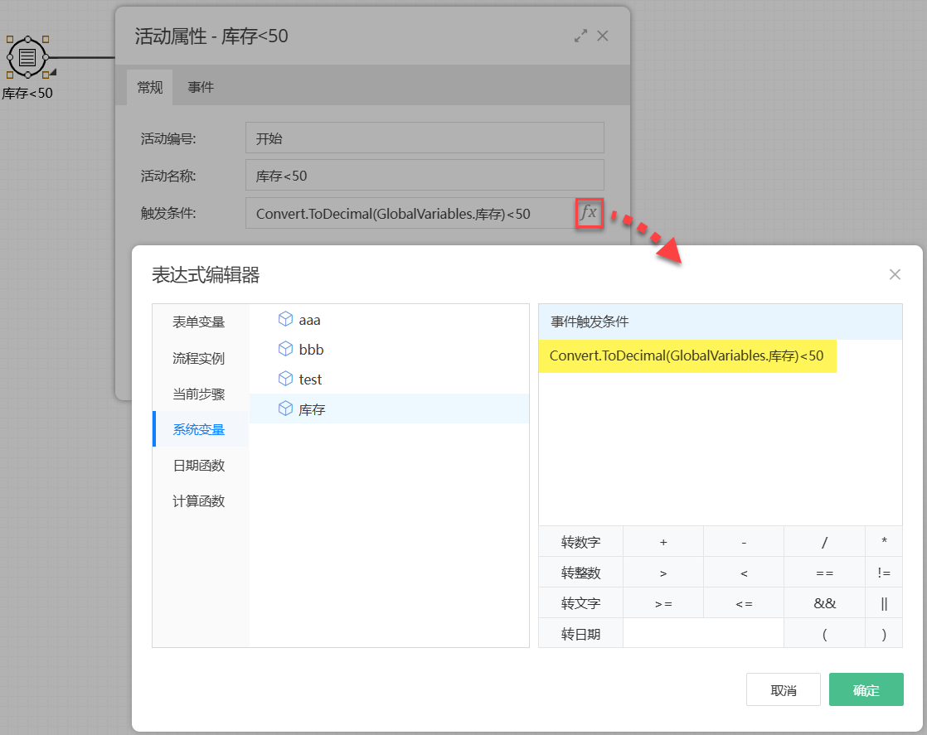Click the 确定 confirm button
The image size is (927, 735).
tap(866, 689)
